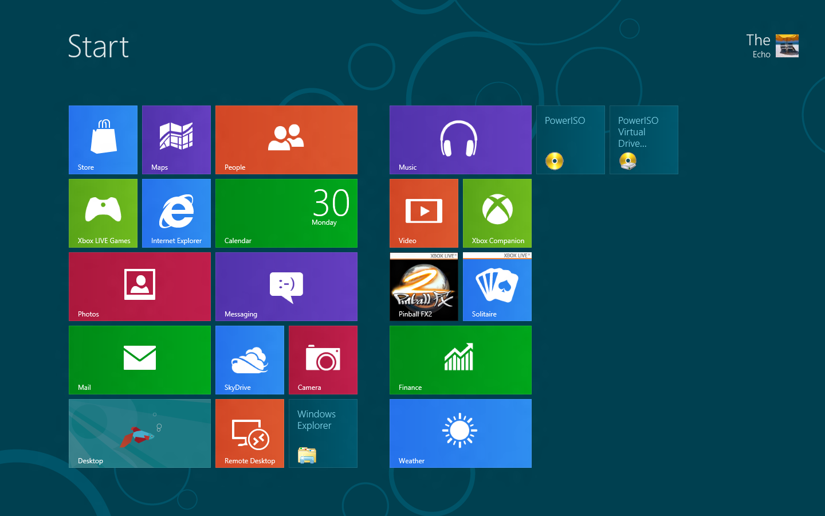Screen dimensions: 825x516
Task: Launch the Solitaire tile
Action: (497, 287)
